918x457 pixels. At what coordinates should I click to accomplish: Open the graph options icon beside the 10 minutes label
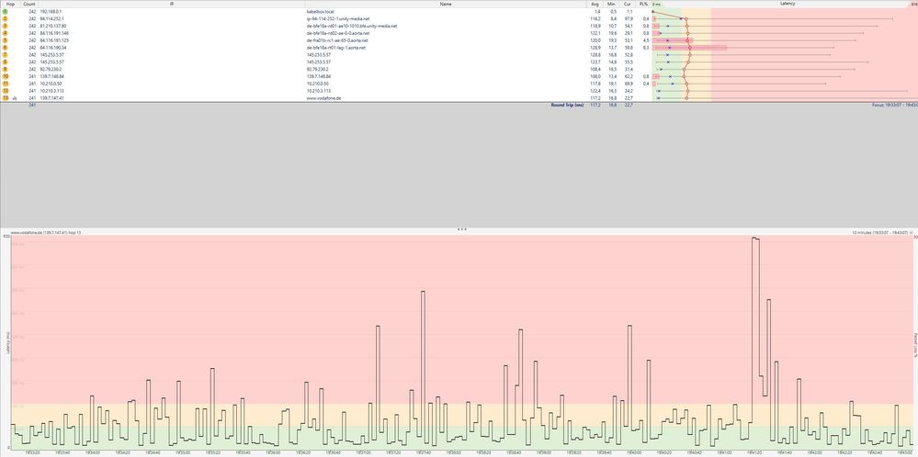pyautogui.click(x=911, y=232)
